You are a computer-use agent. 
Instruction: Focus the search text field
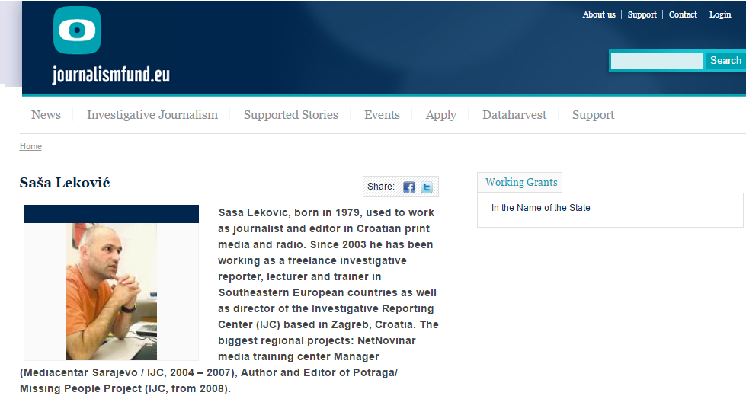(657, 61)
